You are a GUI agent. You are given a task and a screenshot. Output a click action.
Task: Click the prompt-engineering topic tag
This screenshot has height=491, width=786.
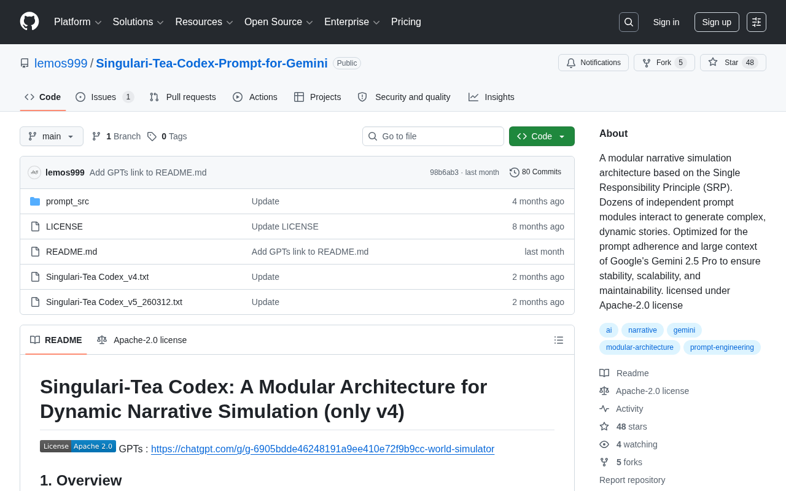pos(722,347)
